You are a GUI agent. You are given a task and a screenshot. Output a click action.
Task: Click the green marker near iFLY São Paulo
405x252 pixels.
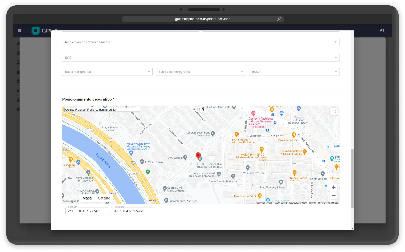click(148, 172)
